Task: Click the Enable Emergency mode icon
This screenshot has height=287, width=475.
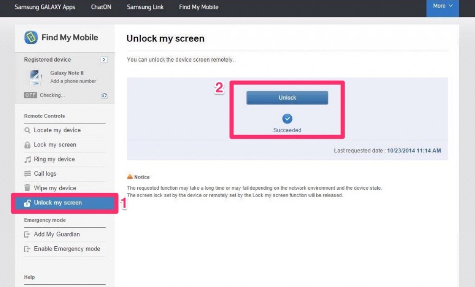Action: click(27, 249)
